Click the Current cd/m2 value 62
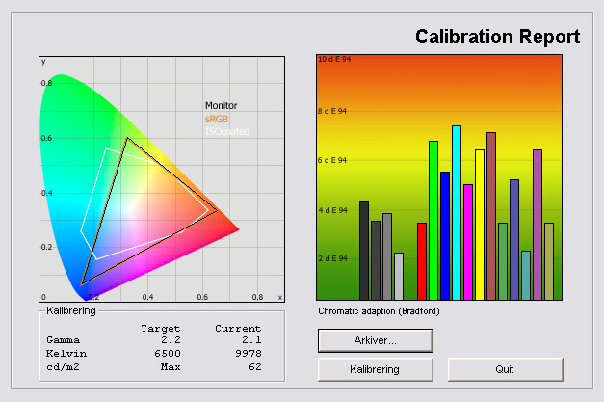This screenshot has width=604, height=402. (255, 367)
